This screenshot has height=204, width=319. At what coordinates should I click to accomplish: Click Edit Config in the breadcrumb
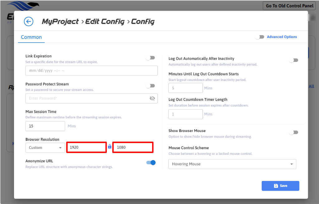coord(105,21)
